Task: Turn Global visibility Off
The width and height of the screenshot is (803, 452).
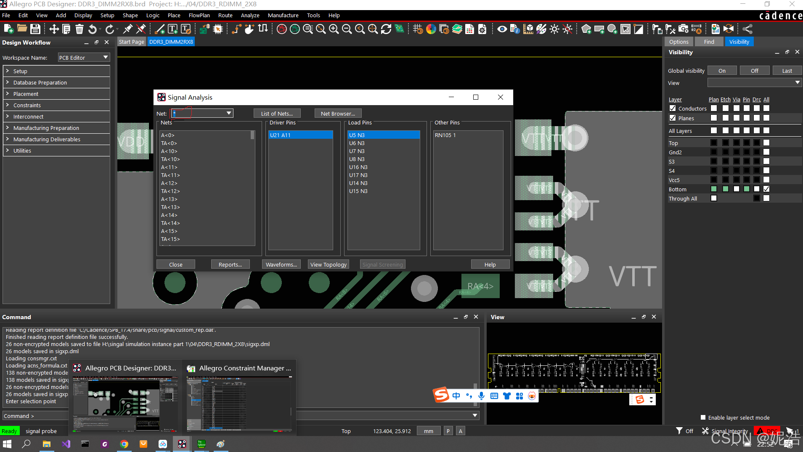Action: (x=754, y=71)
